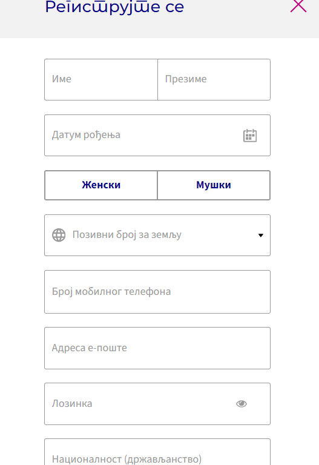Click the Региструјте се heading text

pos(114,7)
